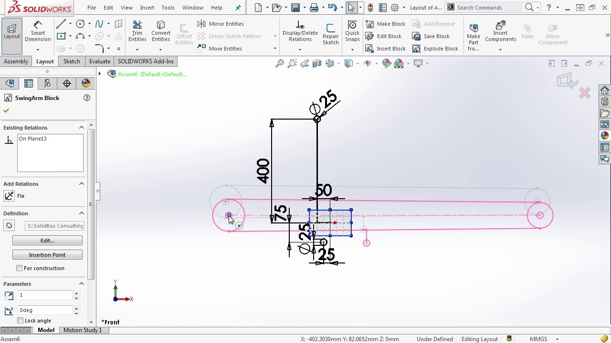
Task: Click the block angle input field
Action: [x=45, y=310]
